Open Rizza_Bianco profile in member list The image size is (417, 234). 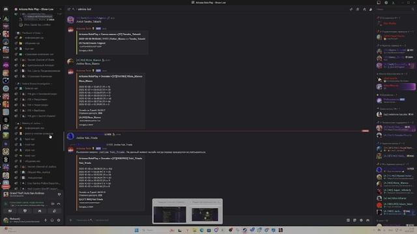coord(395,183)
